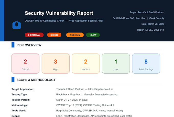The height and width of the screenshot is (117, 174).
Task: Click the Security Vulnerability Report title
Action: (x=59, y=13)
